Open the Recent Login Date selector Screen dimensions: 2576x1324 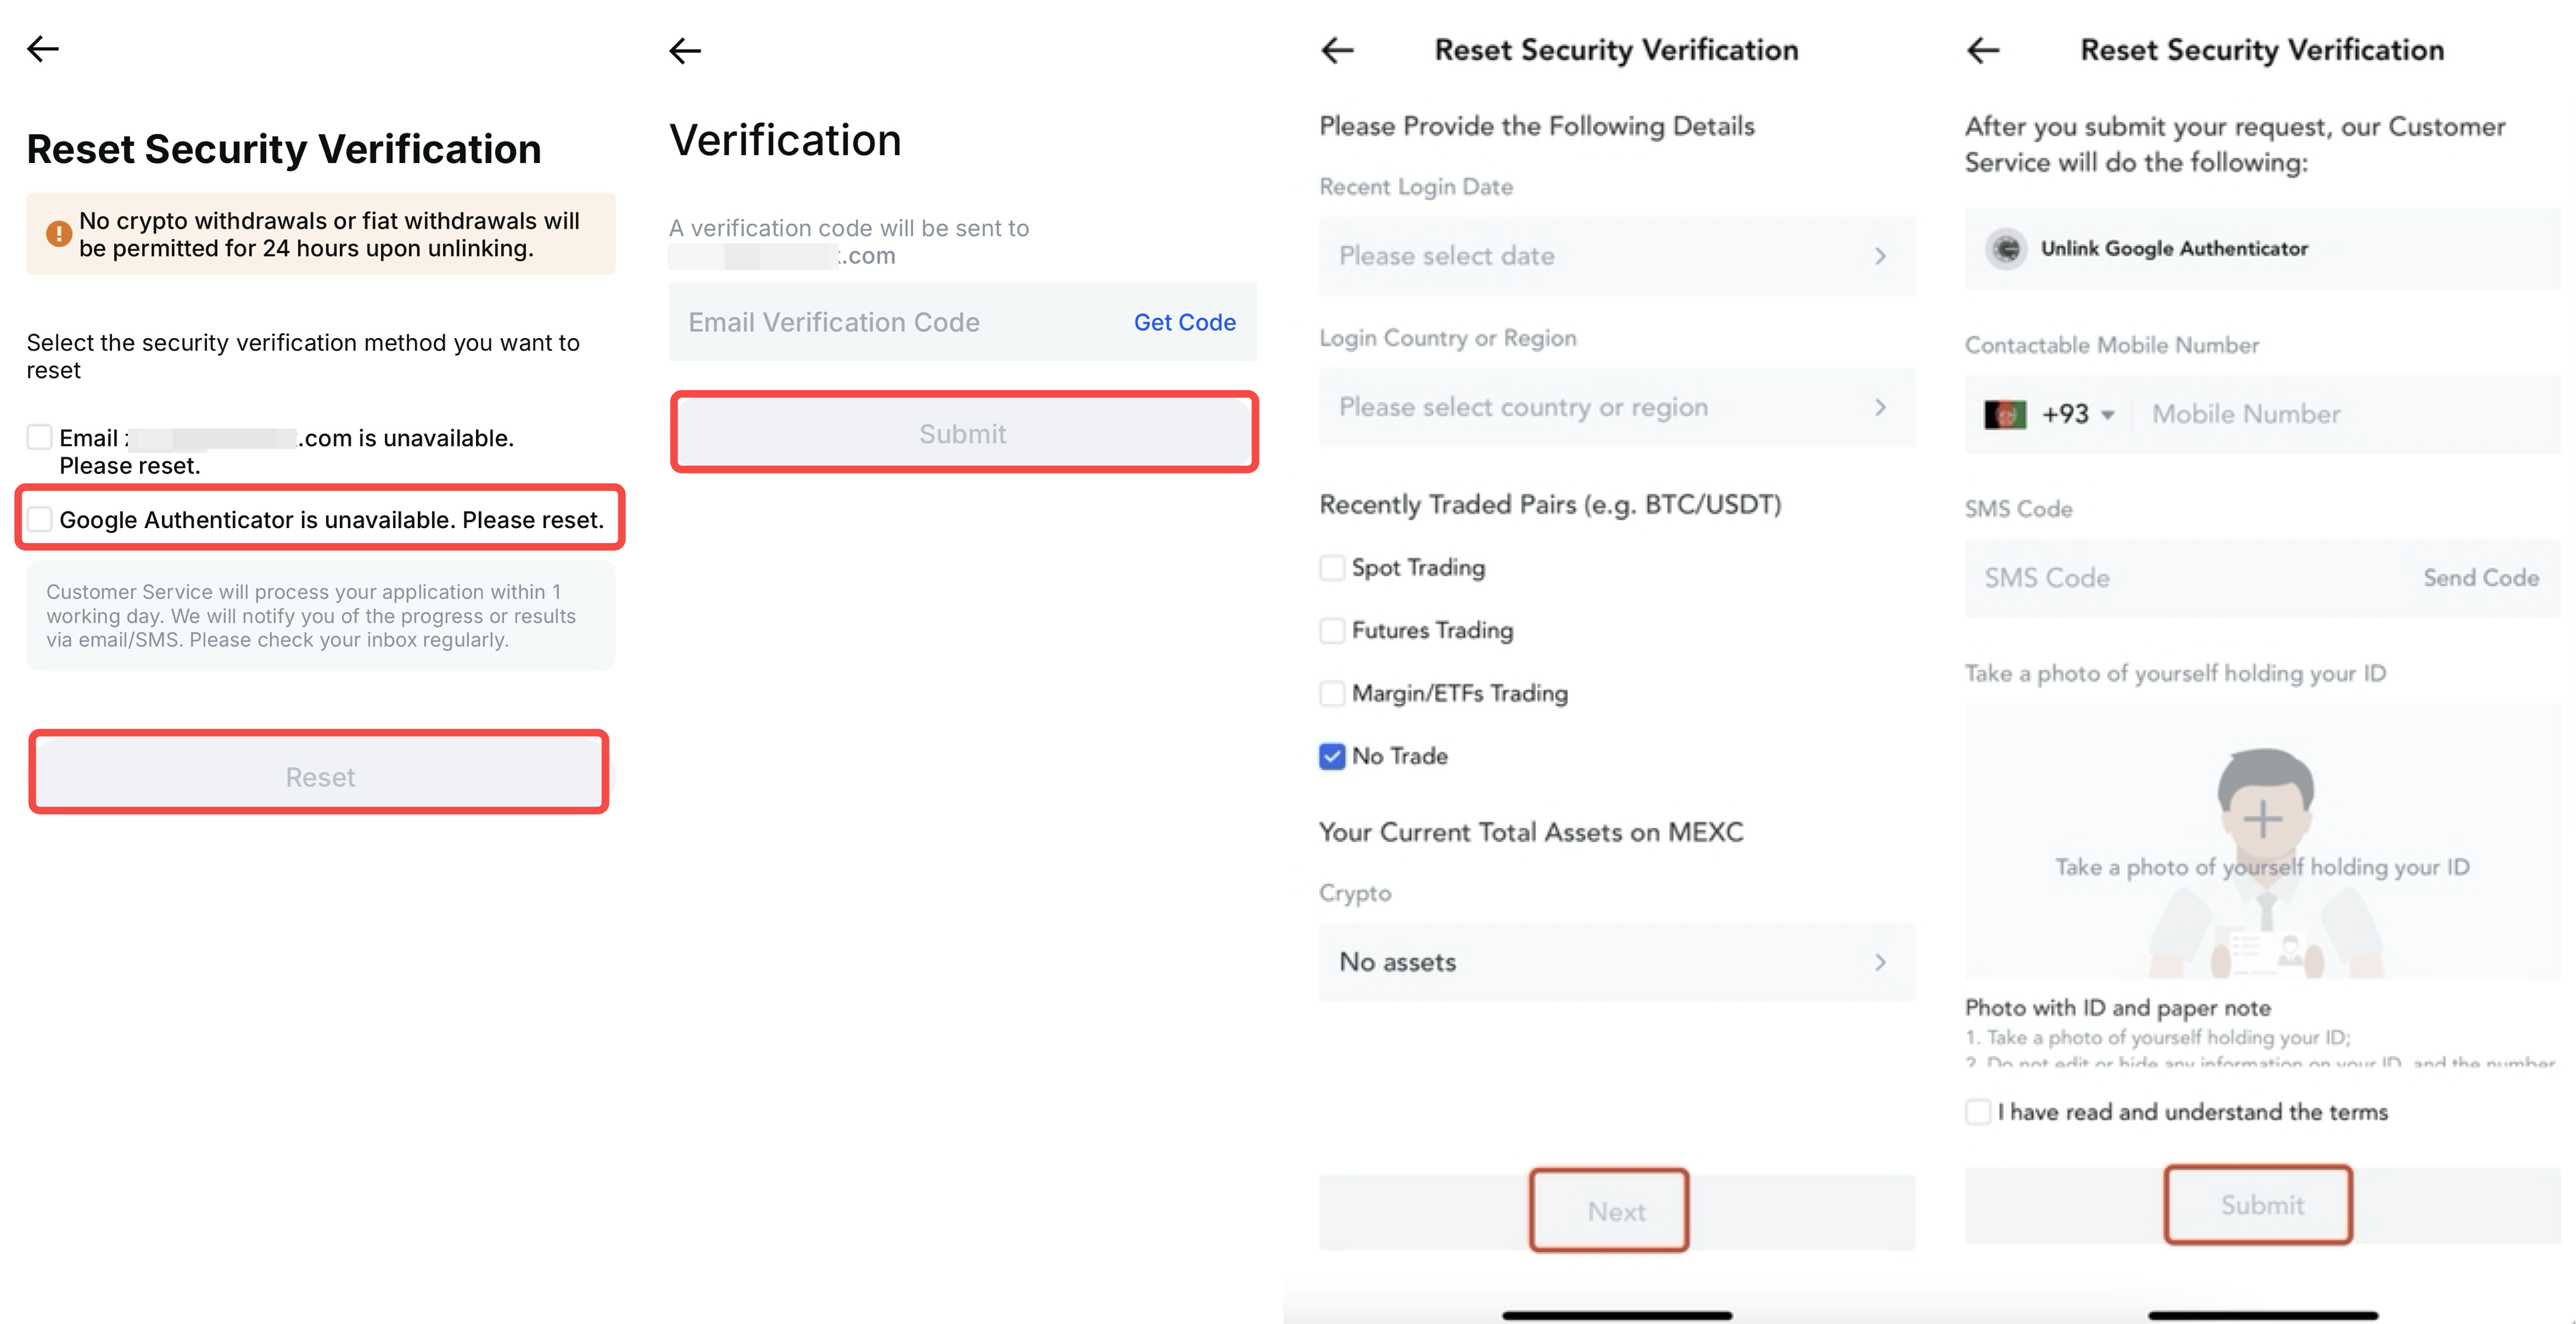(1615, 256)
